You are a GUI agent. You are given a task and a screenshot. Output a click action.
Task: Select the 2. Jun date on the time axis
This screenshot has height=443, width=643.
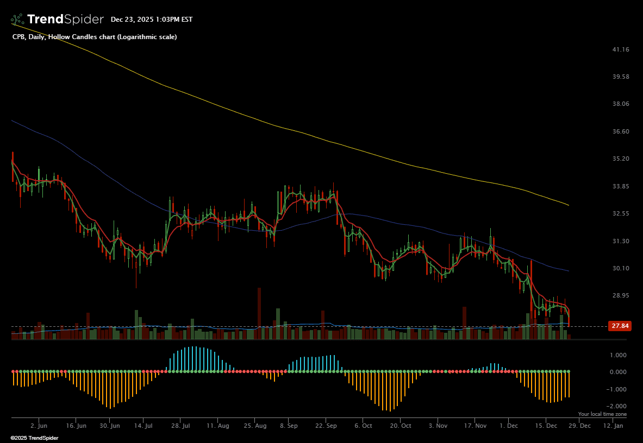coord(39,426)
